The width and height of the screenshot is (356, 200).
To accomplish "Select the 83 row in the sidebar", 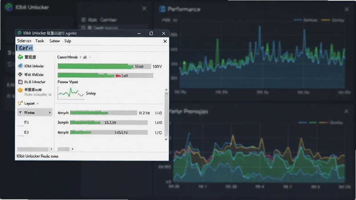I will click(x=26, y=122).
